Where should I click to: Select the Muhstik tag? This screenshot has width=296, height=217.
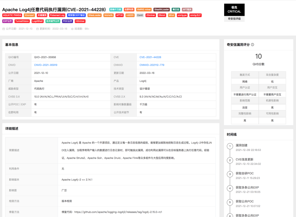pyautogui.click(x=109, y=15)
